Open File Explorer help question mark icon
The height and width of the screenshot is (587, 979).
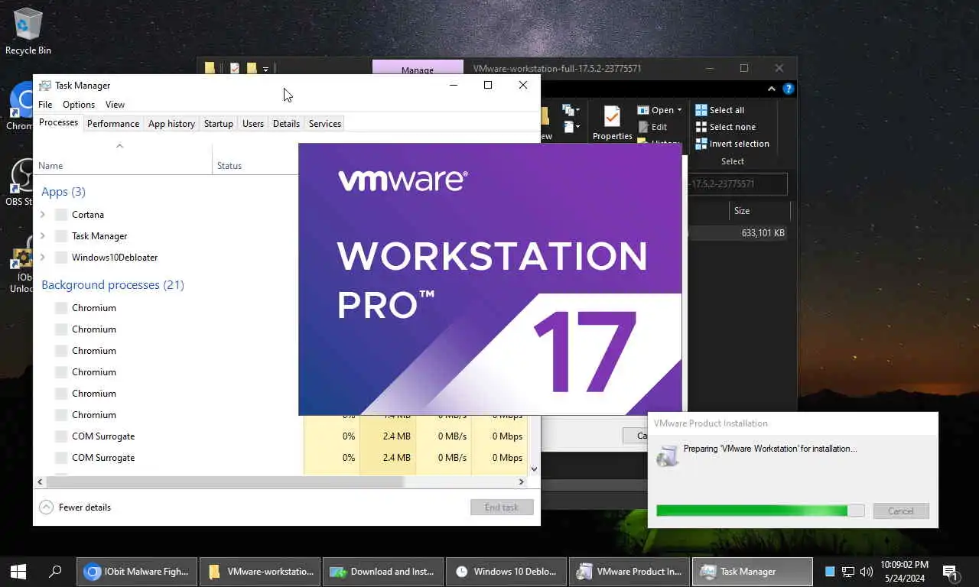tap(789, 89)
